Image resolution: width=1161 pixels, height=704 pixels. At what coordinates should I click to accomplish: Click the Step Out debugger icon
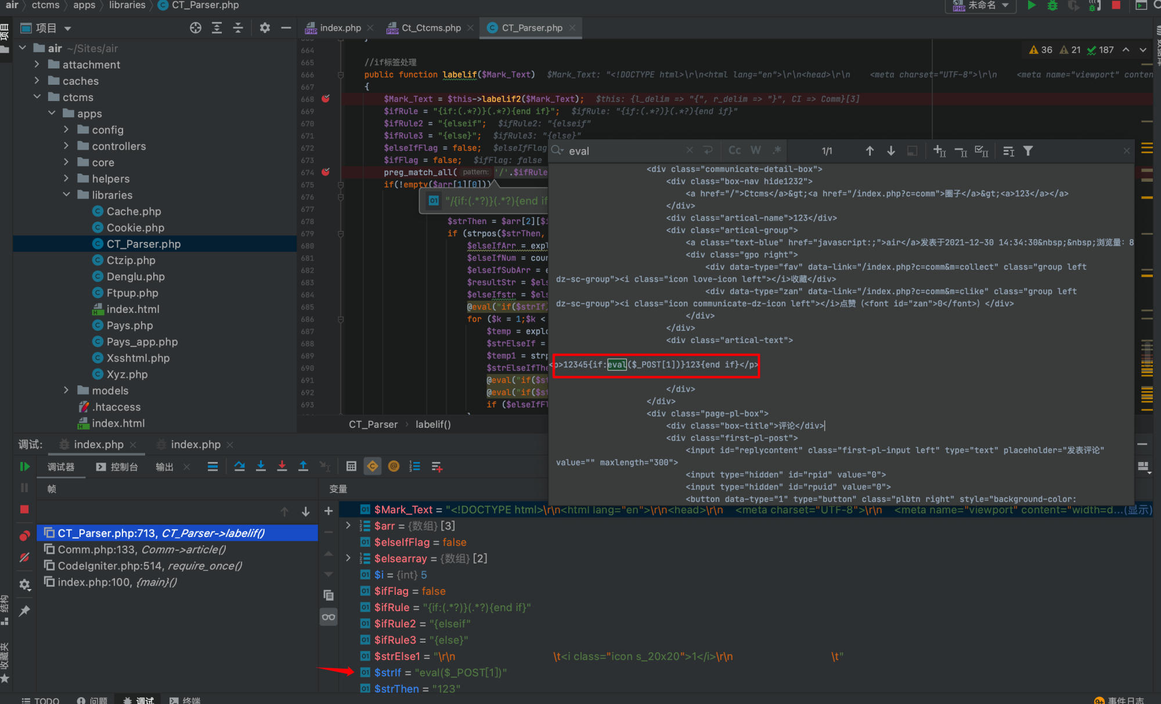(x=303, y=467)
